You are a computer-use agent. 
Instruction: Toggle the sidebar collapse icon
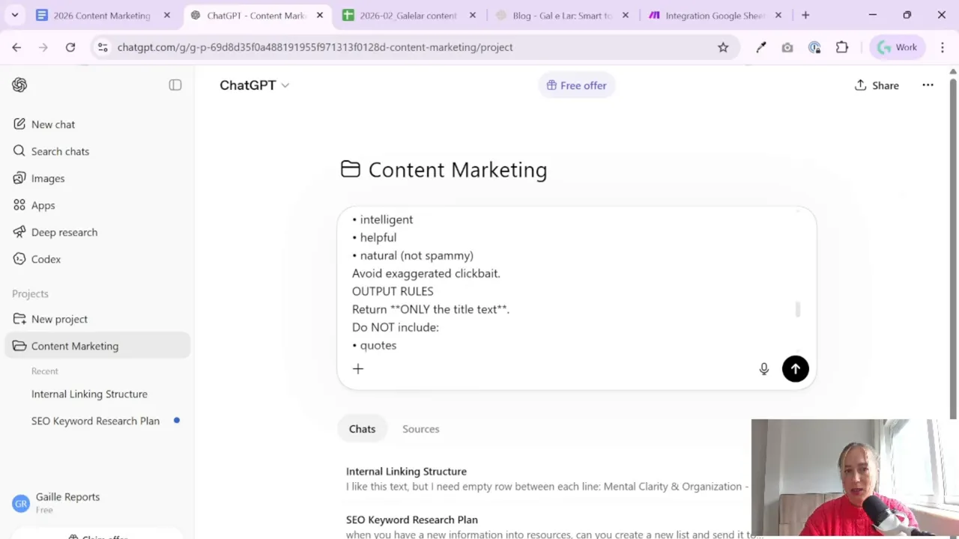[x=175, y=85]
